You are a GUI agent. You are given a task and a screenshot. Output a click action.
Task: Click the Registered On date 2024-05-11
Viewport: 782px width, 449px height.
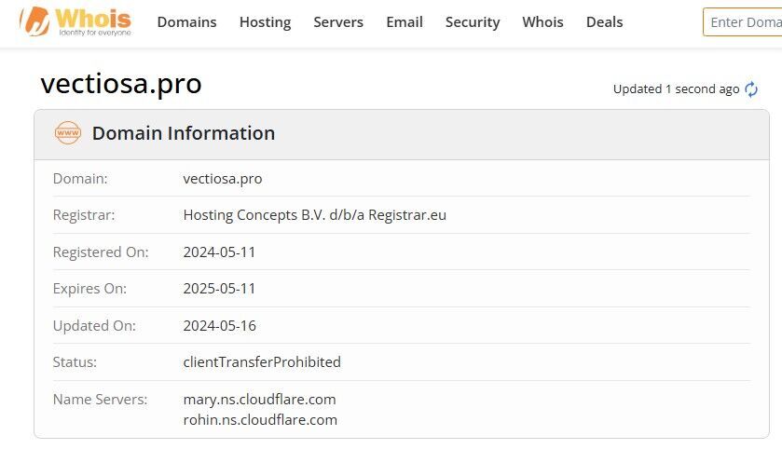(x=219, y=252)
